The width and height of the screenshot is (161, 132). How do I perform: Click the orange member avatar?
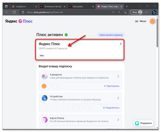[x=44, y=86]
